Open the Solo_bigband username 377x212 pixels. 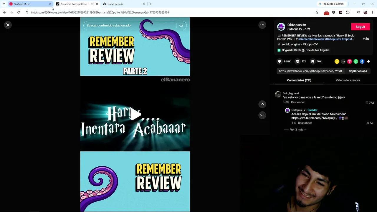291,93
